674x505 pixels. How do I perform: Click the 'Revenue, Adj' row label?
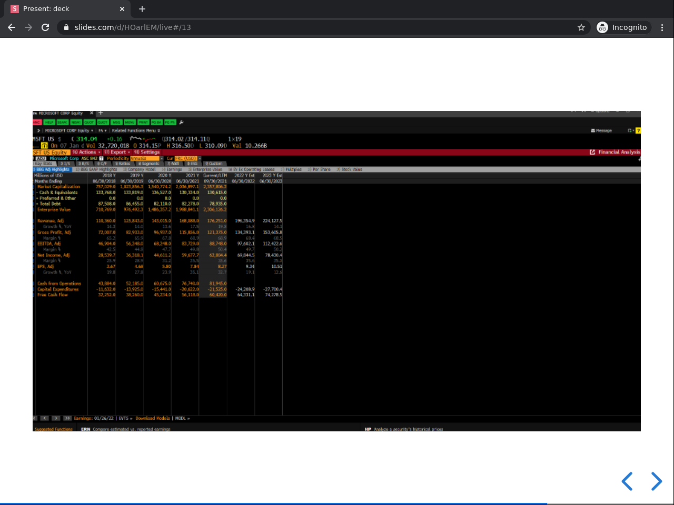pos(50,221)
